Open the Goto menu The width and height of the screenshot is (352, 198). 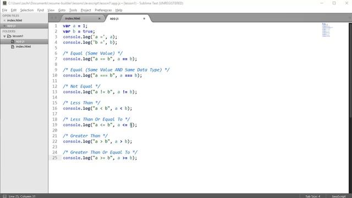(62, 10)
